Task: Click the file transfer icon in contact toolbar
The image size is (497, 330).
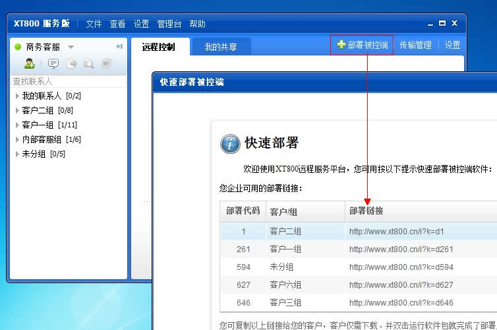Action: click(x=72, y=64)
